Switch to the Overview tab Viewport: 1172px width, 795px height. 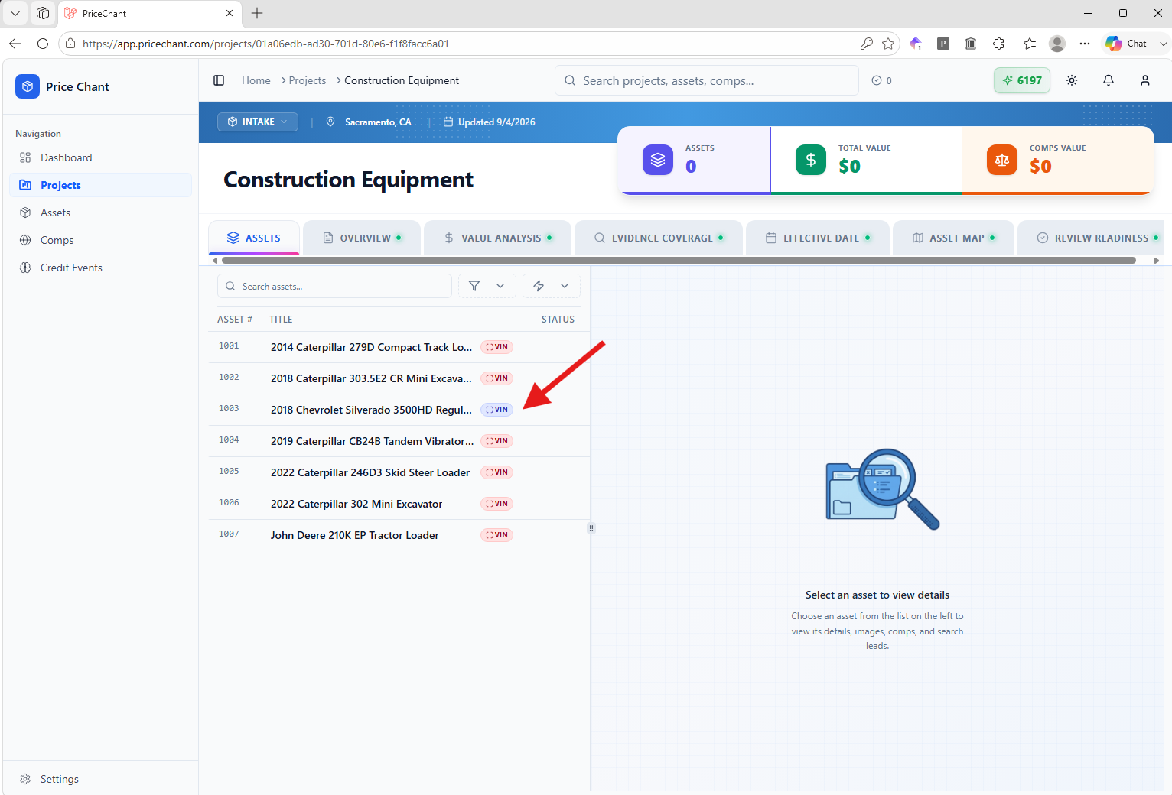click(x=362, y=238)
